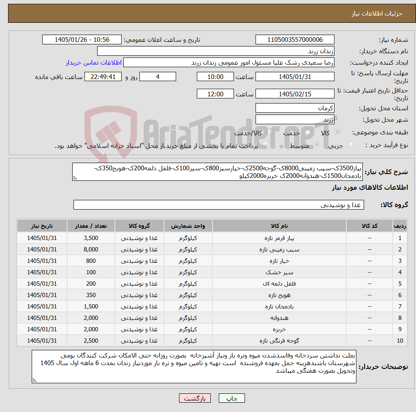Click the need number field 1105003557000006
Viewport: 416px width, 412px height.
click(x=295, y=40)
